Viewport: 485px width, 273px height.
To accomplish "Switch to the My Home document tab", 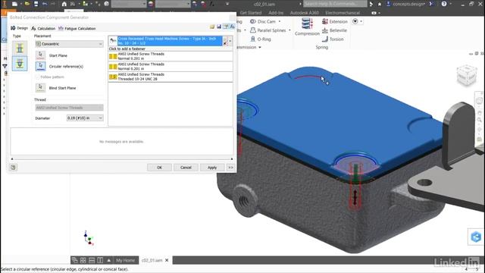I will [x=125, y=260].
